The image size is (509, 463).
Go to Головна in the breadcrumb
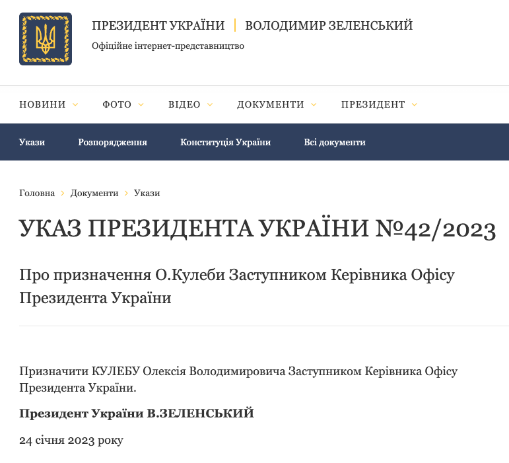point(37,193)
